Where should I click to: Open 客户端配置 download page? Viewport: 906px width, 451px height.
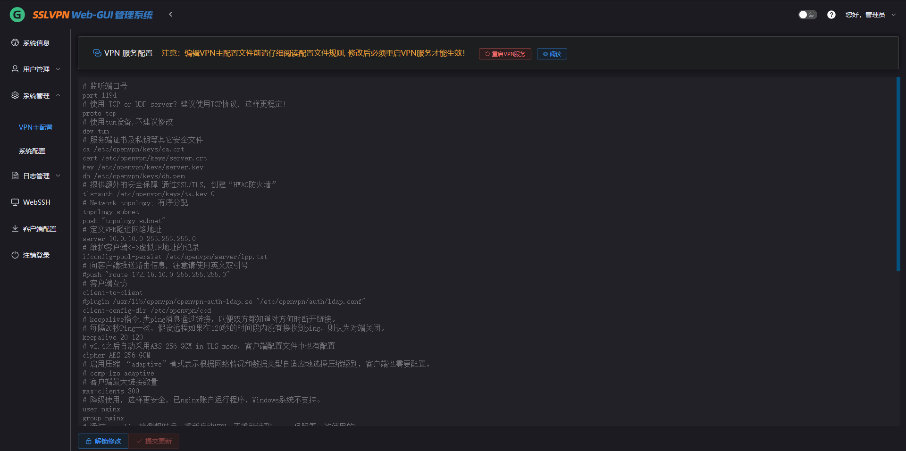(x=35, y=229)
